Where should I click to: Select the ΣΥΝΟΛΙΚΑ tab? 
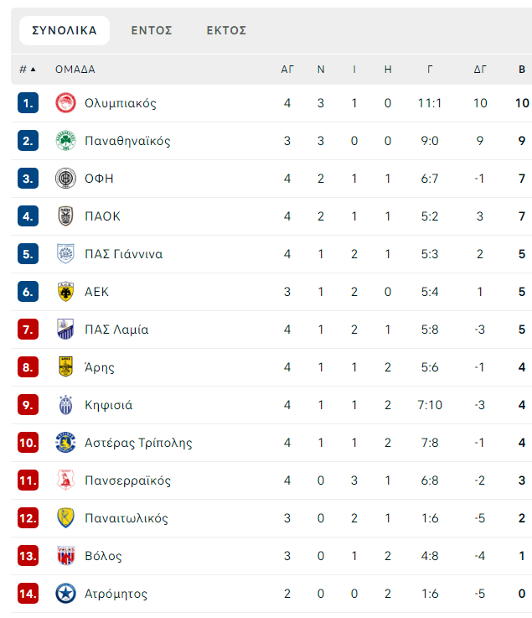[65, 30]
